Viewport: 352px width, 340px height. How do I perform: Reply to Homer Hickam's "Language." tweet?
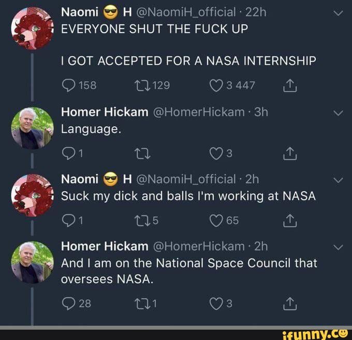tap(67, 153)
